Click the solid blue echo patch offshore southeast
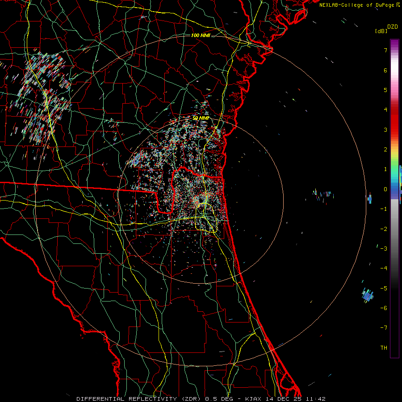This screenshot has height=402, width=402. tap(368, 295)
